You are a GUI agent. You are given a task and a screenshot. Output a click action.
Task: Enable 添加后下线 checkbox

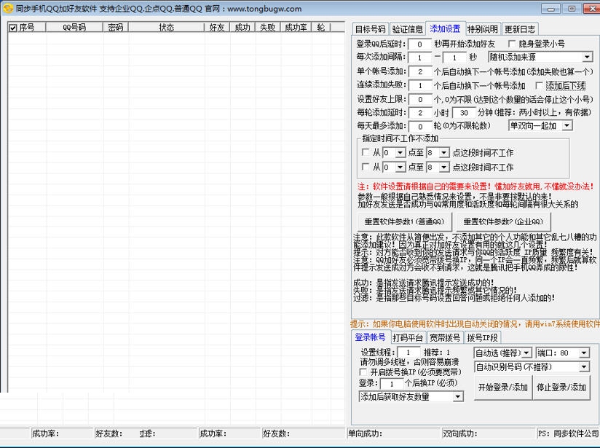(539, 85)
